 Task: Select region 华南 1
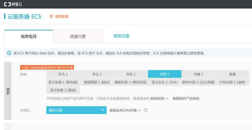coord(199,74)
